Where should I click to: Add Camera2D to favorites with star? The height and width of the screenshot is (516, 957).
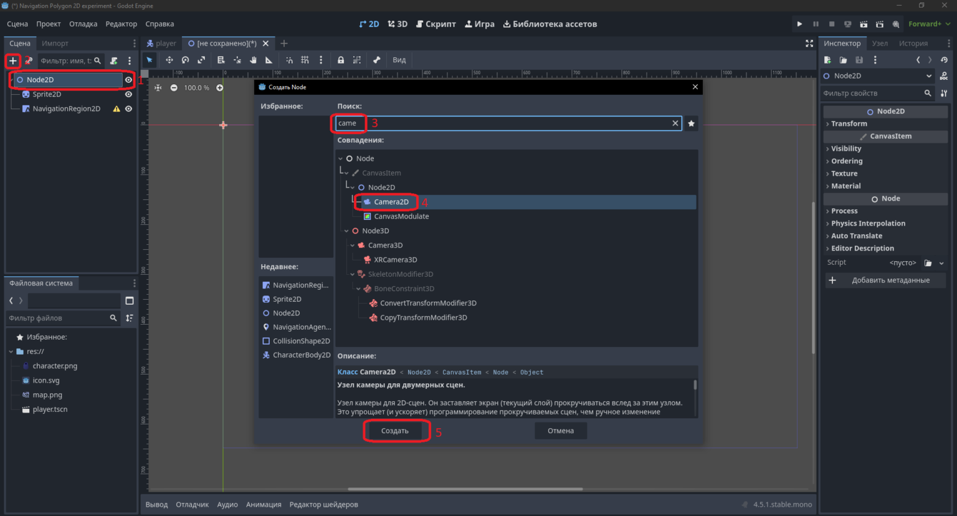pyautogui.click(x=691, y=123)
